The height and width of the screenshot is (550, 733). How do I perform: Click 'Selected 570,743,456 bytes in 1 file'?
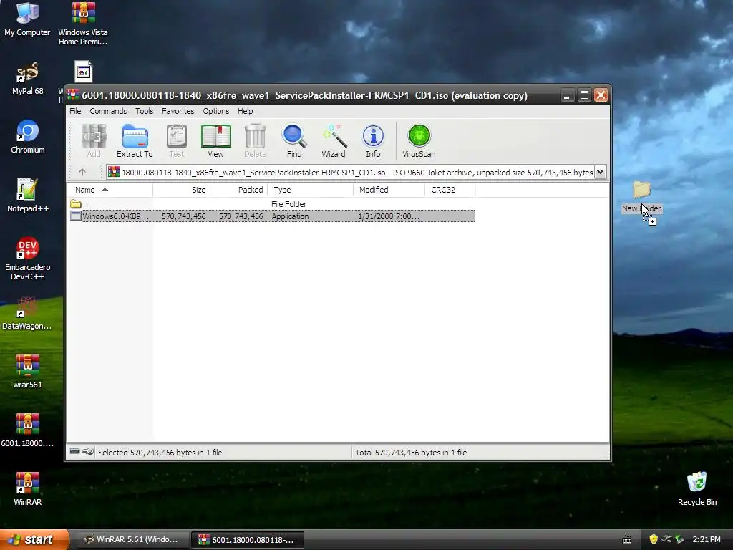pos(160,453)
